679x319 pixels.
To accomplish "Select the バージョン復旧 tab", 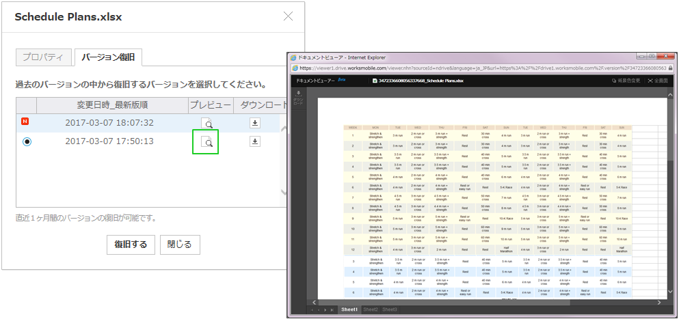I will pyautogui.click(x=108, y=57).
